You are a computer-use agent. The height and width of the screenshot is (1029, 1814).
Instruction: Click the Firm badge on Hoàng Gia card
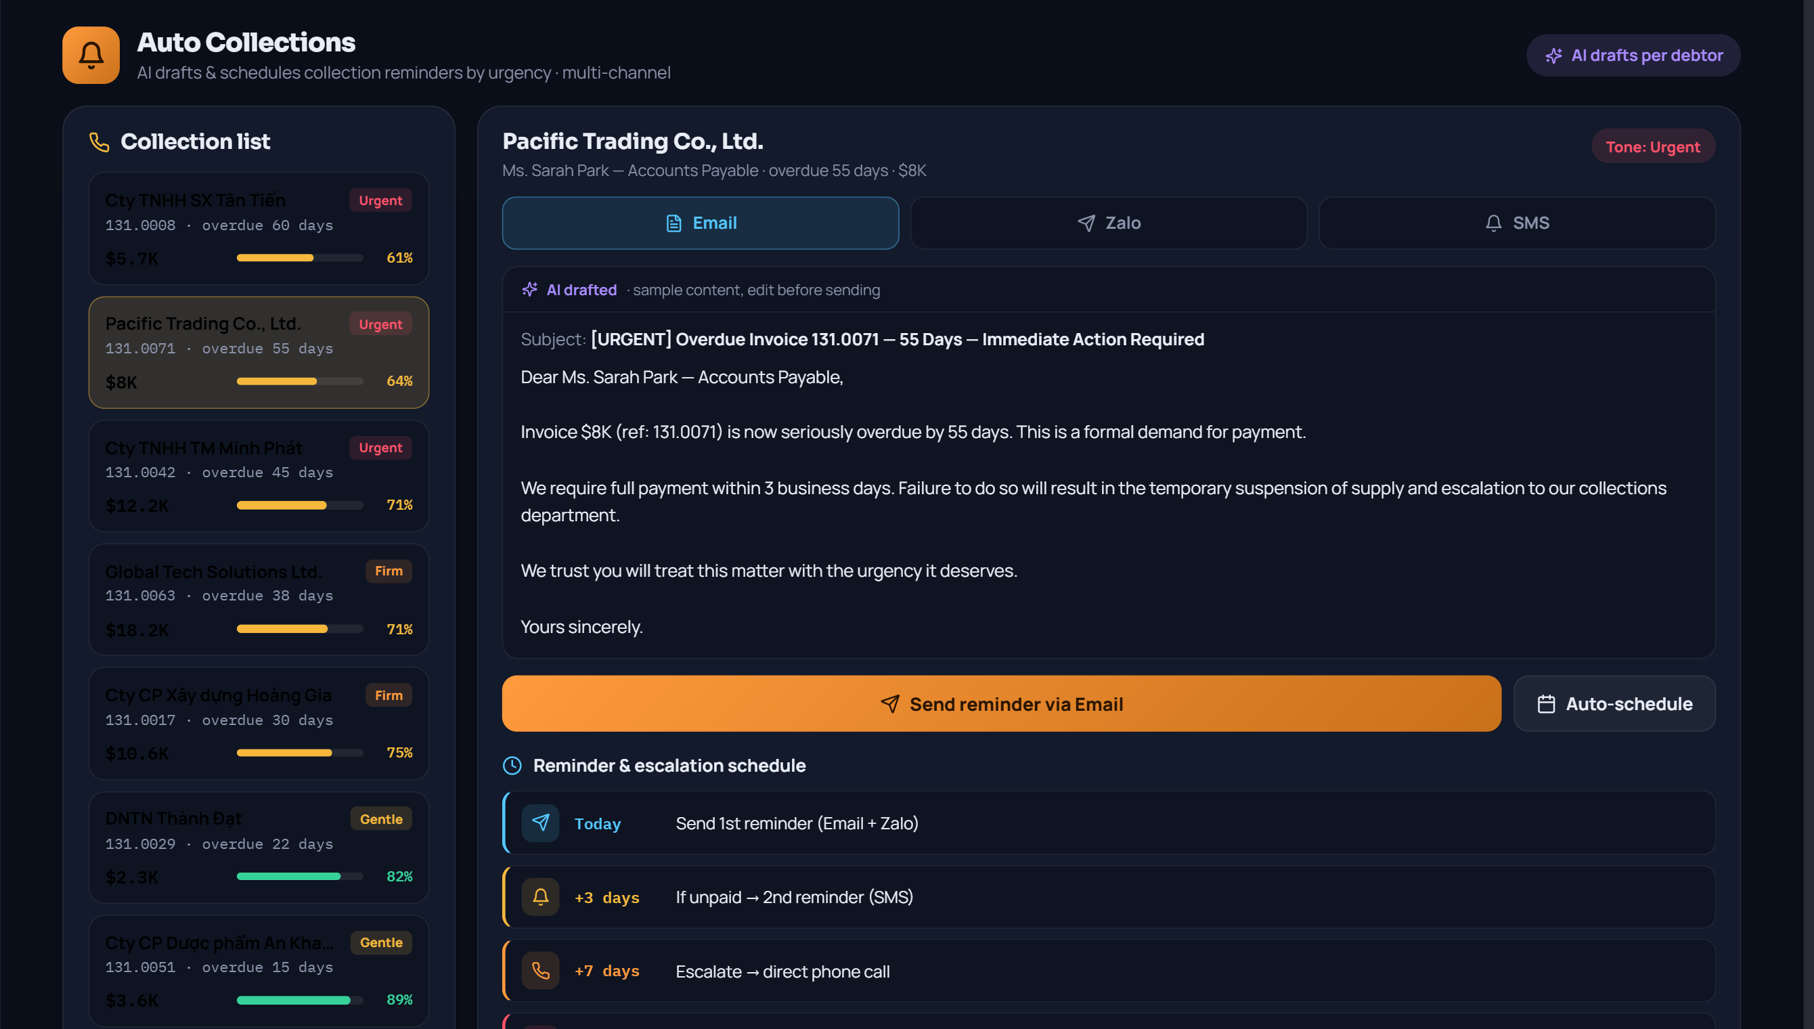pos(389,695)
